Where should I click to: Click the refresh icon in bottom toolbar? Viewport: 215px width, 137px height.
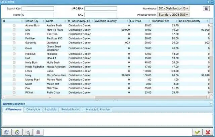coord(6,132)
